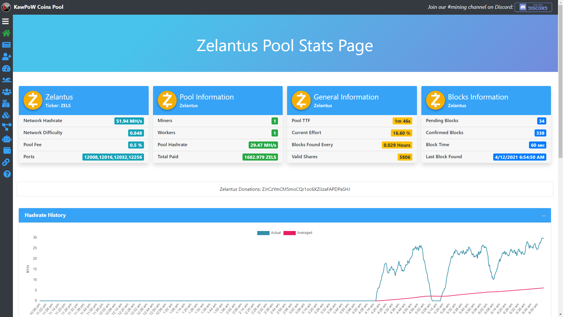
Task: Open the newspaper news sidebar icon
Action: (6, 45)
